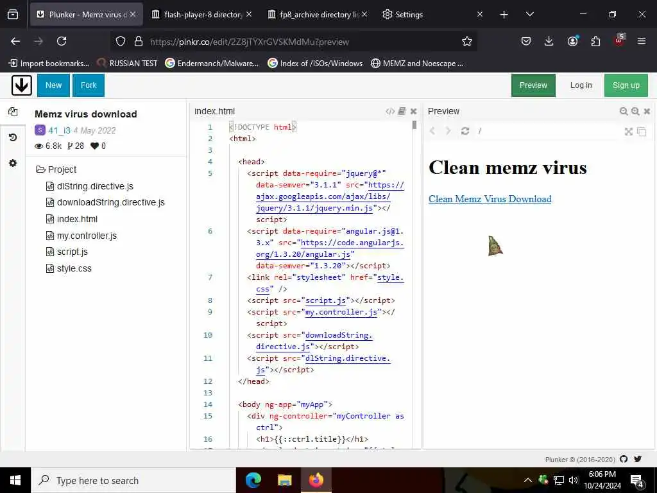Viewport: 657px width, 493px height.
Task: Go back in browser history
Action: pyautogui.click(x=15, y=41)
